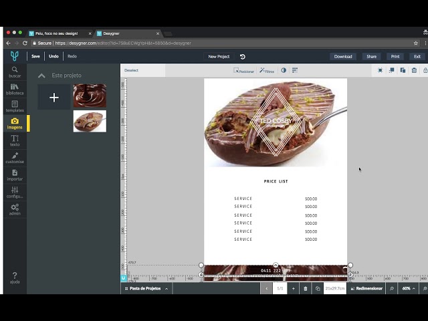The image size is (428, 321).
Task: Click the bookmark star icon
Action: click(416, 43)
